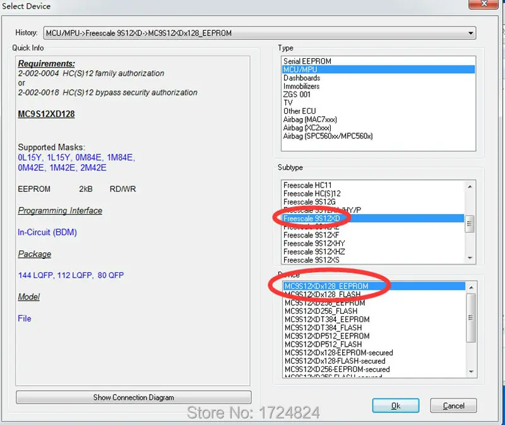
Task: Select MC9S12XDx128_EEPROM device
Action: pyautogui.click(x=374, y=286)
